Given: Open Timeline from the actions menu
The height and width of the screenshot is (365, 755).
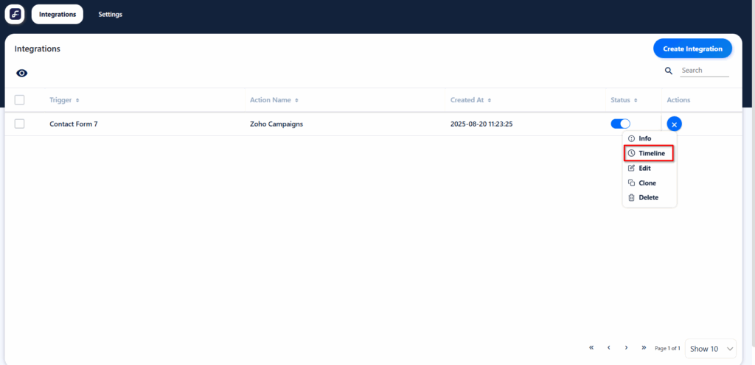Looking at the screenshot, I should (650, 153).
